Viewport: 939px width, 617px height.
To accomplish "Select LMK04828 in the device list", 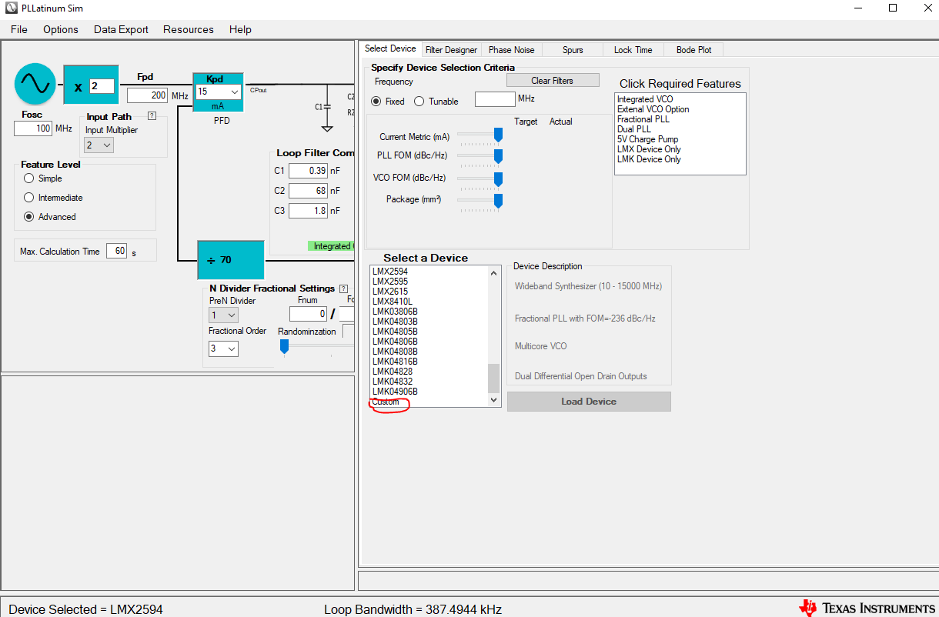I will [x=393, y=372].
